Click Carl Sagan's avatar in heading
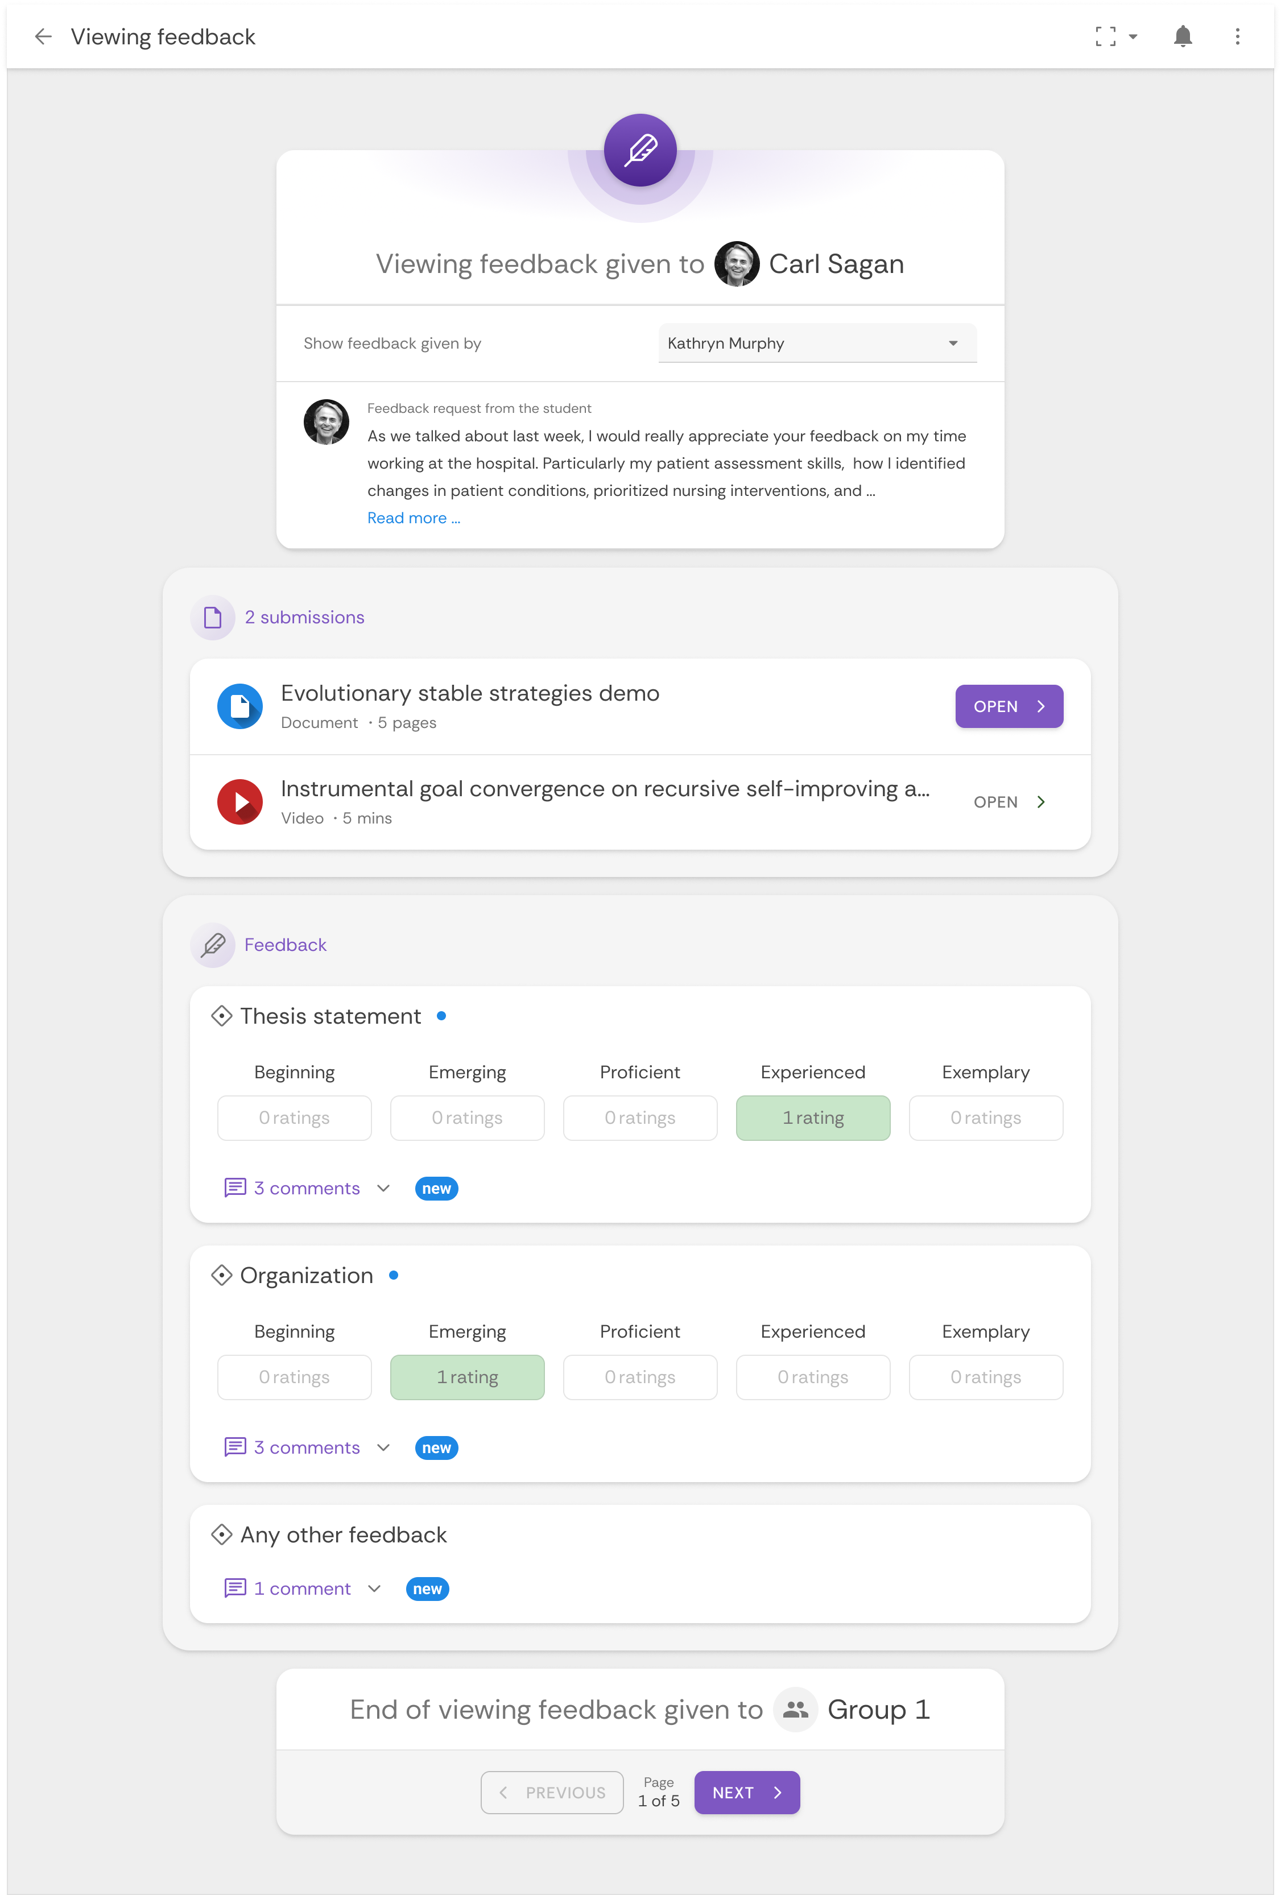 pyautogui.click(x=736, y=264)
